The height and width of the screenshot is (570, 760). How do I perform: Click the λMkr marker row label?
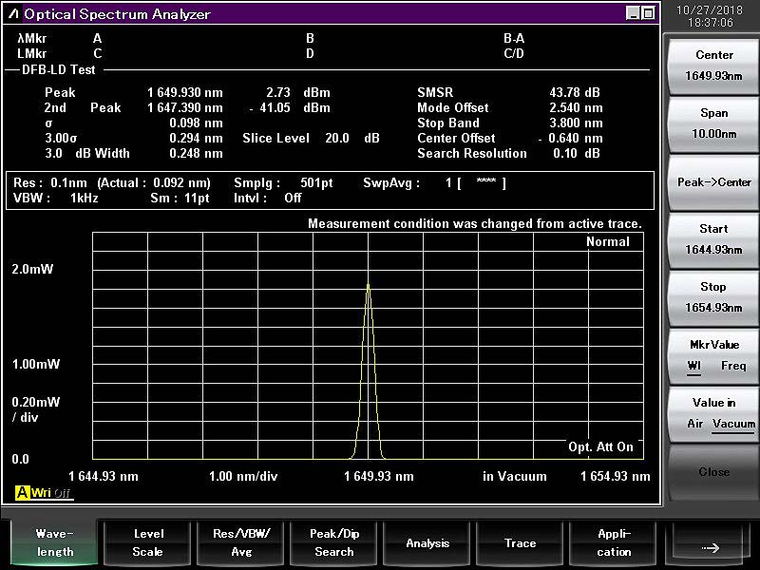click(32, 39)
